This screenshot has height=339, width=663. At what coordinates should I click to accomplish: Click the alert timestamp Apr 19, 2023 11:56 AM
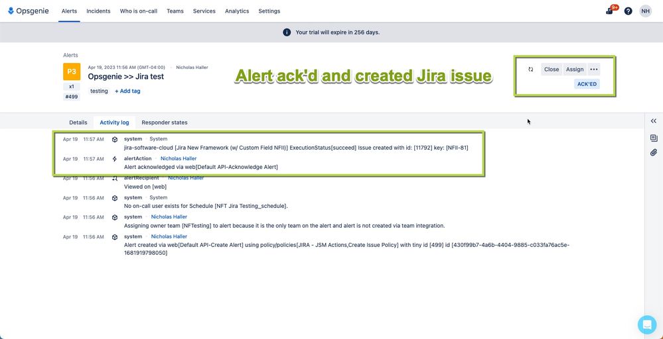click(x=126, y=68)
